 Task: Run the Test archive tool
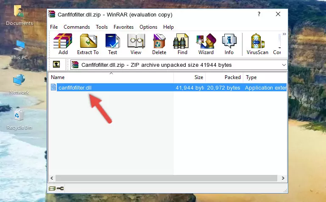[x=112, y=44]
